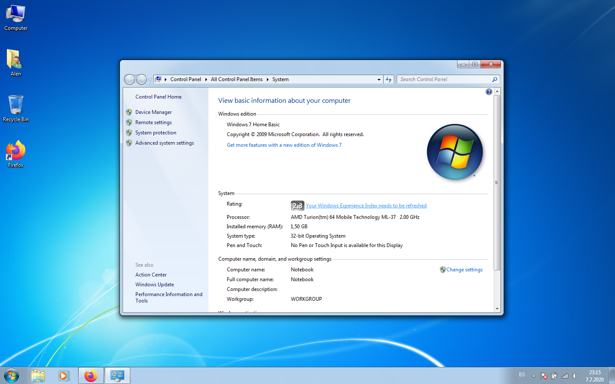The width and height of the screenshot is (615, 384).
Task: Click the Windows logo image
Action: (455, 152)
